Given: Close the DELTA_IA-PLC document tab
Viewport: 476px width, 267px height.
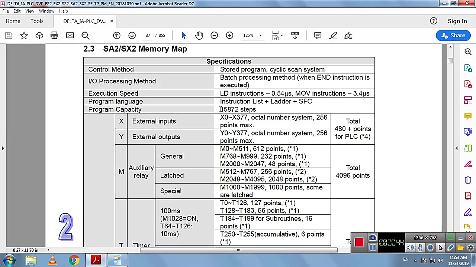Looking at the screenshot, I should [111, 21].
